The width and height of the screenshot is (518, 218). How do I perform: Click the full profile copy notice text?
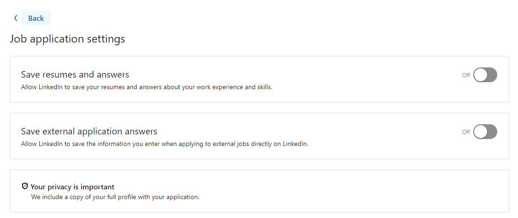(x=115, y=197)
